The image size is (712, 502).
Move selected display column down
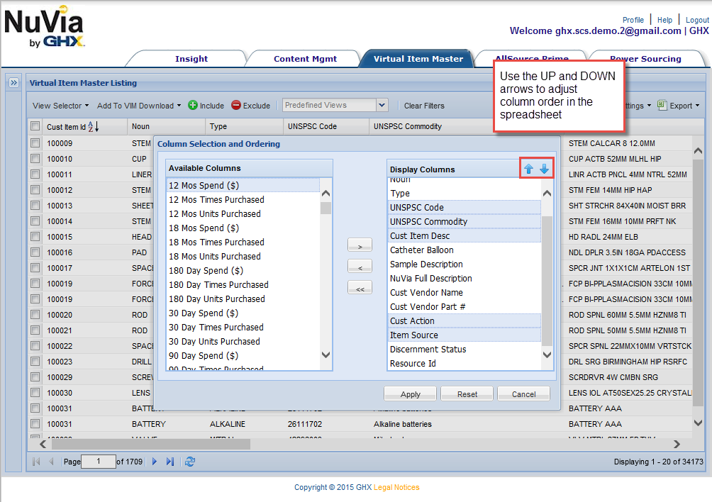click(x=544, y=169)
